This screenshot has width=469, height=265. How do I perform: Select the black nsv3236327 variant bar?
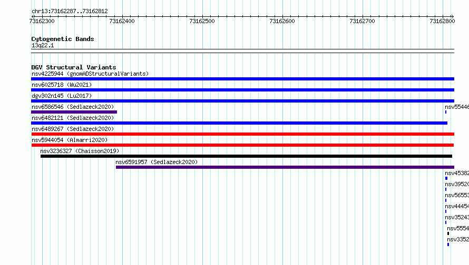pos(247,156)
